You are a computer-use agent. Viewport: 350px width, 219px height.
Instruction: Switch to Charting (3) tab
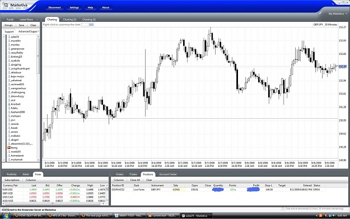pyautogui.click(x=89, y=20)
